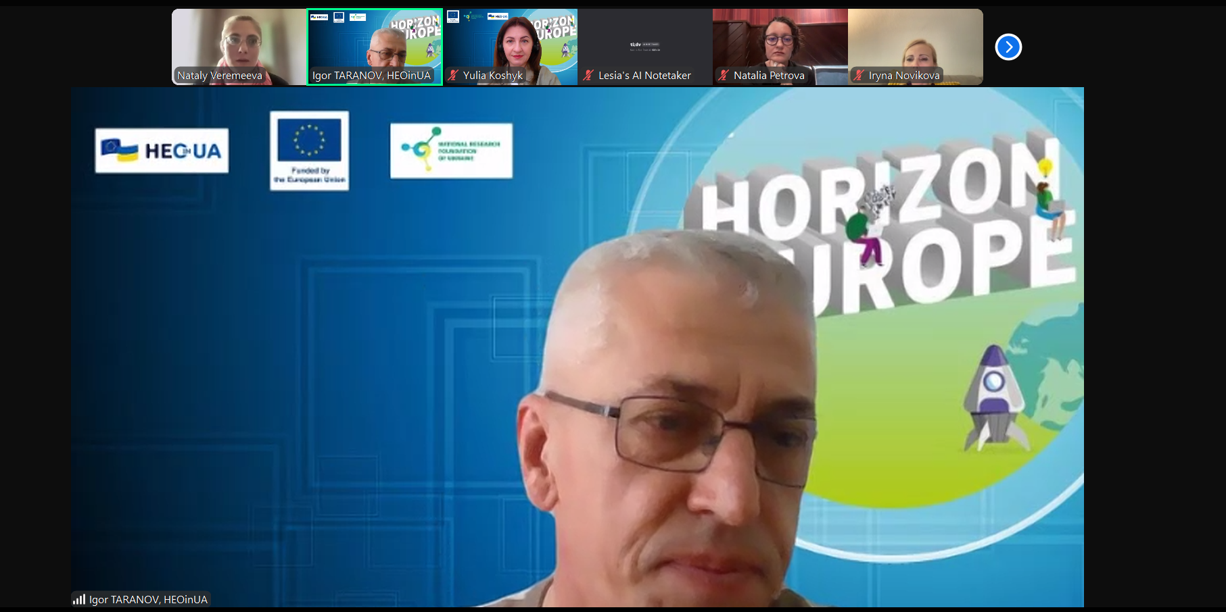Click muted microphone icon beside Natalia Petrova
This screenshot has height=612, width=1226.
(724, 76)
